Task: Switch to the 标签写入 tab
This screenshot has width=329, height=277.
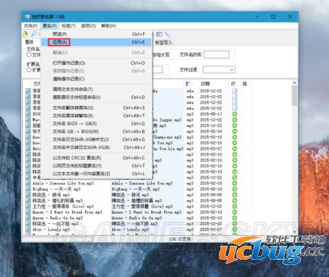Action: [164, 42]
